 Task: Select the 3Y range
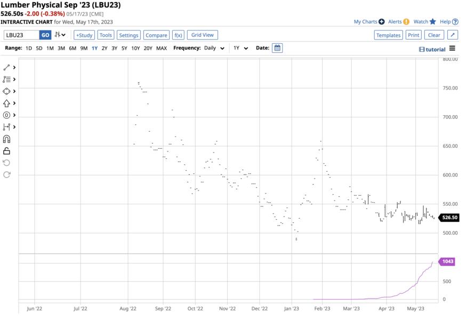(x=115, y=48)
